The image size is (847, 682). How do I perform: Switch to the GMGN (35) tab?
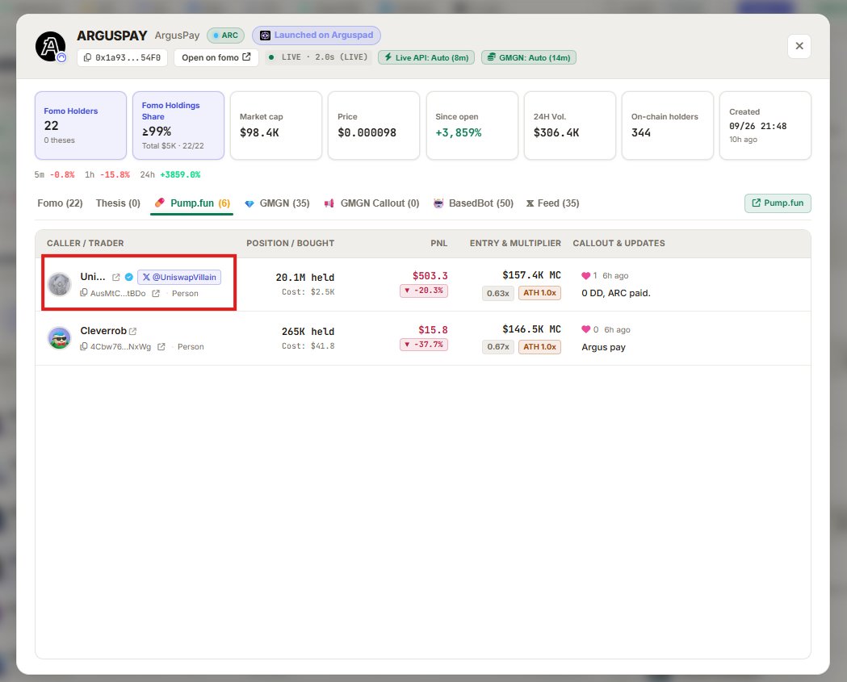(277, 203)
